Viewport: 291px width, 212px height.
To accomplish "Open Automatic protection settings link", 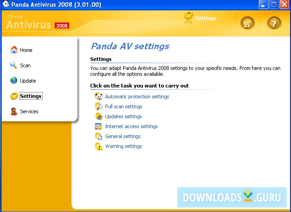I will 137,97.
